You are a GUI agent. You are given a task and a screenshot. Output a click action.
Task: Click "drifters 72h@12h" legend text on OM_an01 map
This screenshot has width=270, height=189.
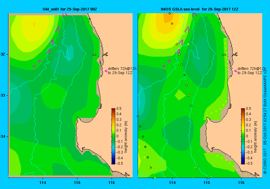pyautogui.click(x=122, y=68)
